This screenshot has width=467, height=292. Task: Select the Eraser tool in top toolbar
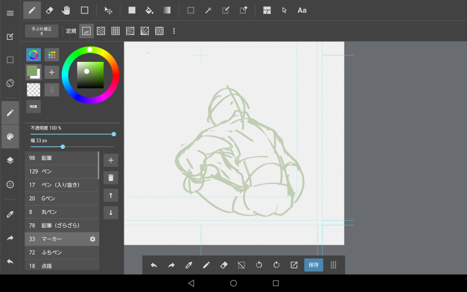pos(50,10)
